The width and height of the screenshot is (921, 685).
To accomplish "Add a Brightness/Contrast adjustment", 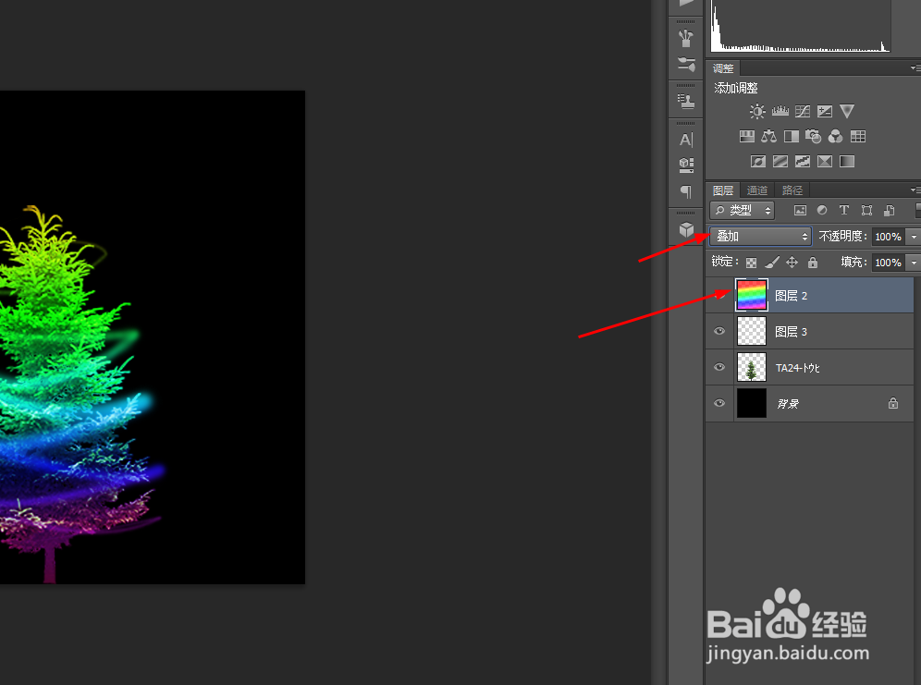I will pos(757,112).
